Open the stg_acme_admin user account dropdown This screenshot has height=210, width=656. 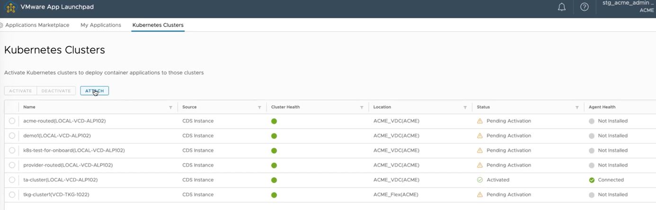point(628,7)
